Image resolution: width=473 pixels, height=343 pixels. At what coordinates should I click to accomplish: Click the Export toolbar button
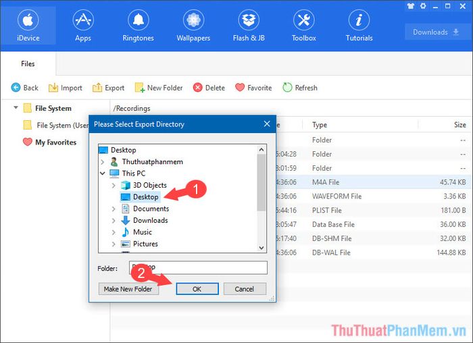click(108, 88)
